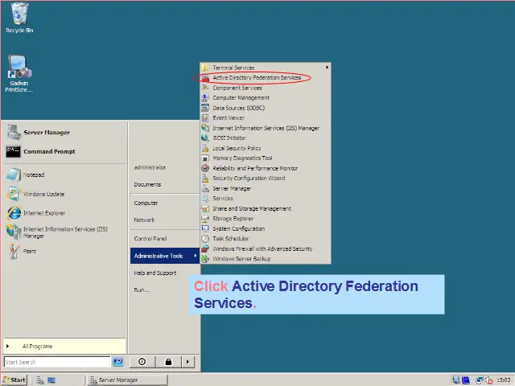Click Run... in the Start menu

pos(142,289)
